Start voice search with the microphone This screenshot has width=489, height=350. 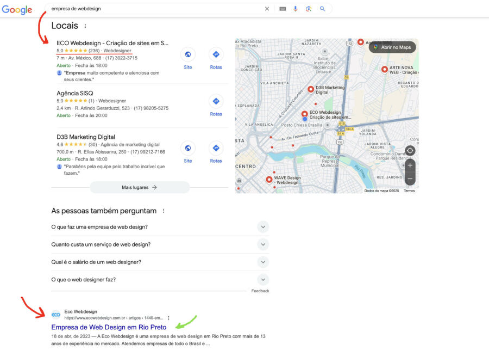[296, 9]
